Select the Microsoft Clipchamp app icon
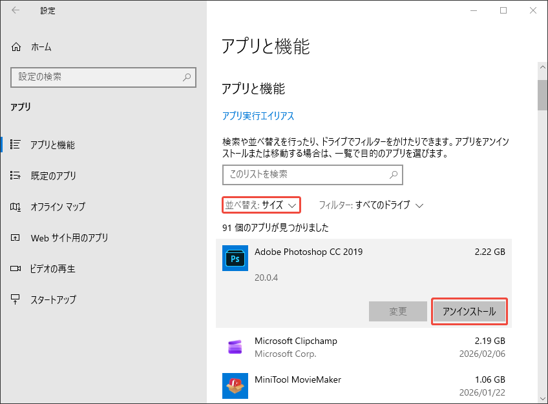 coord(235,347)
